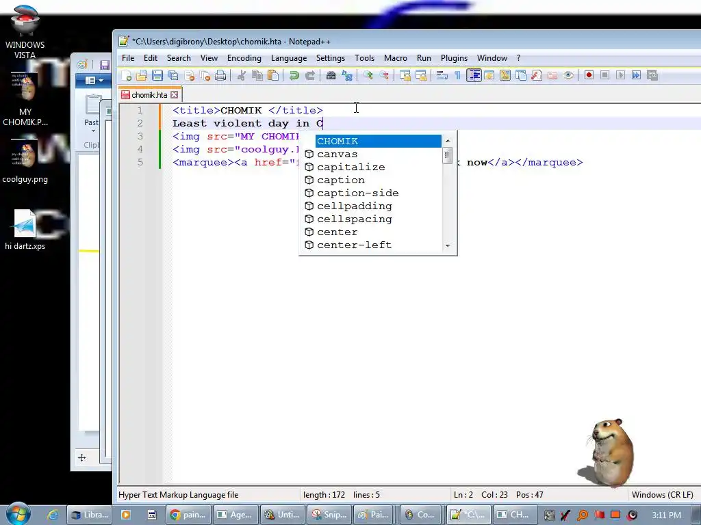
Task: Click the Open file toolbar icon
Action: [x=142, y=75]
